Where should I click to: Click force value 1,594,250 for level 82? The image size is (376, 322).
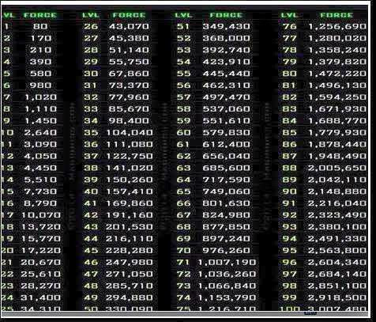click(337, 97)
